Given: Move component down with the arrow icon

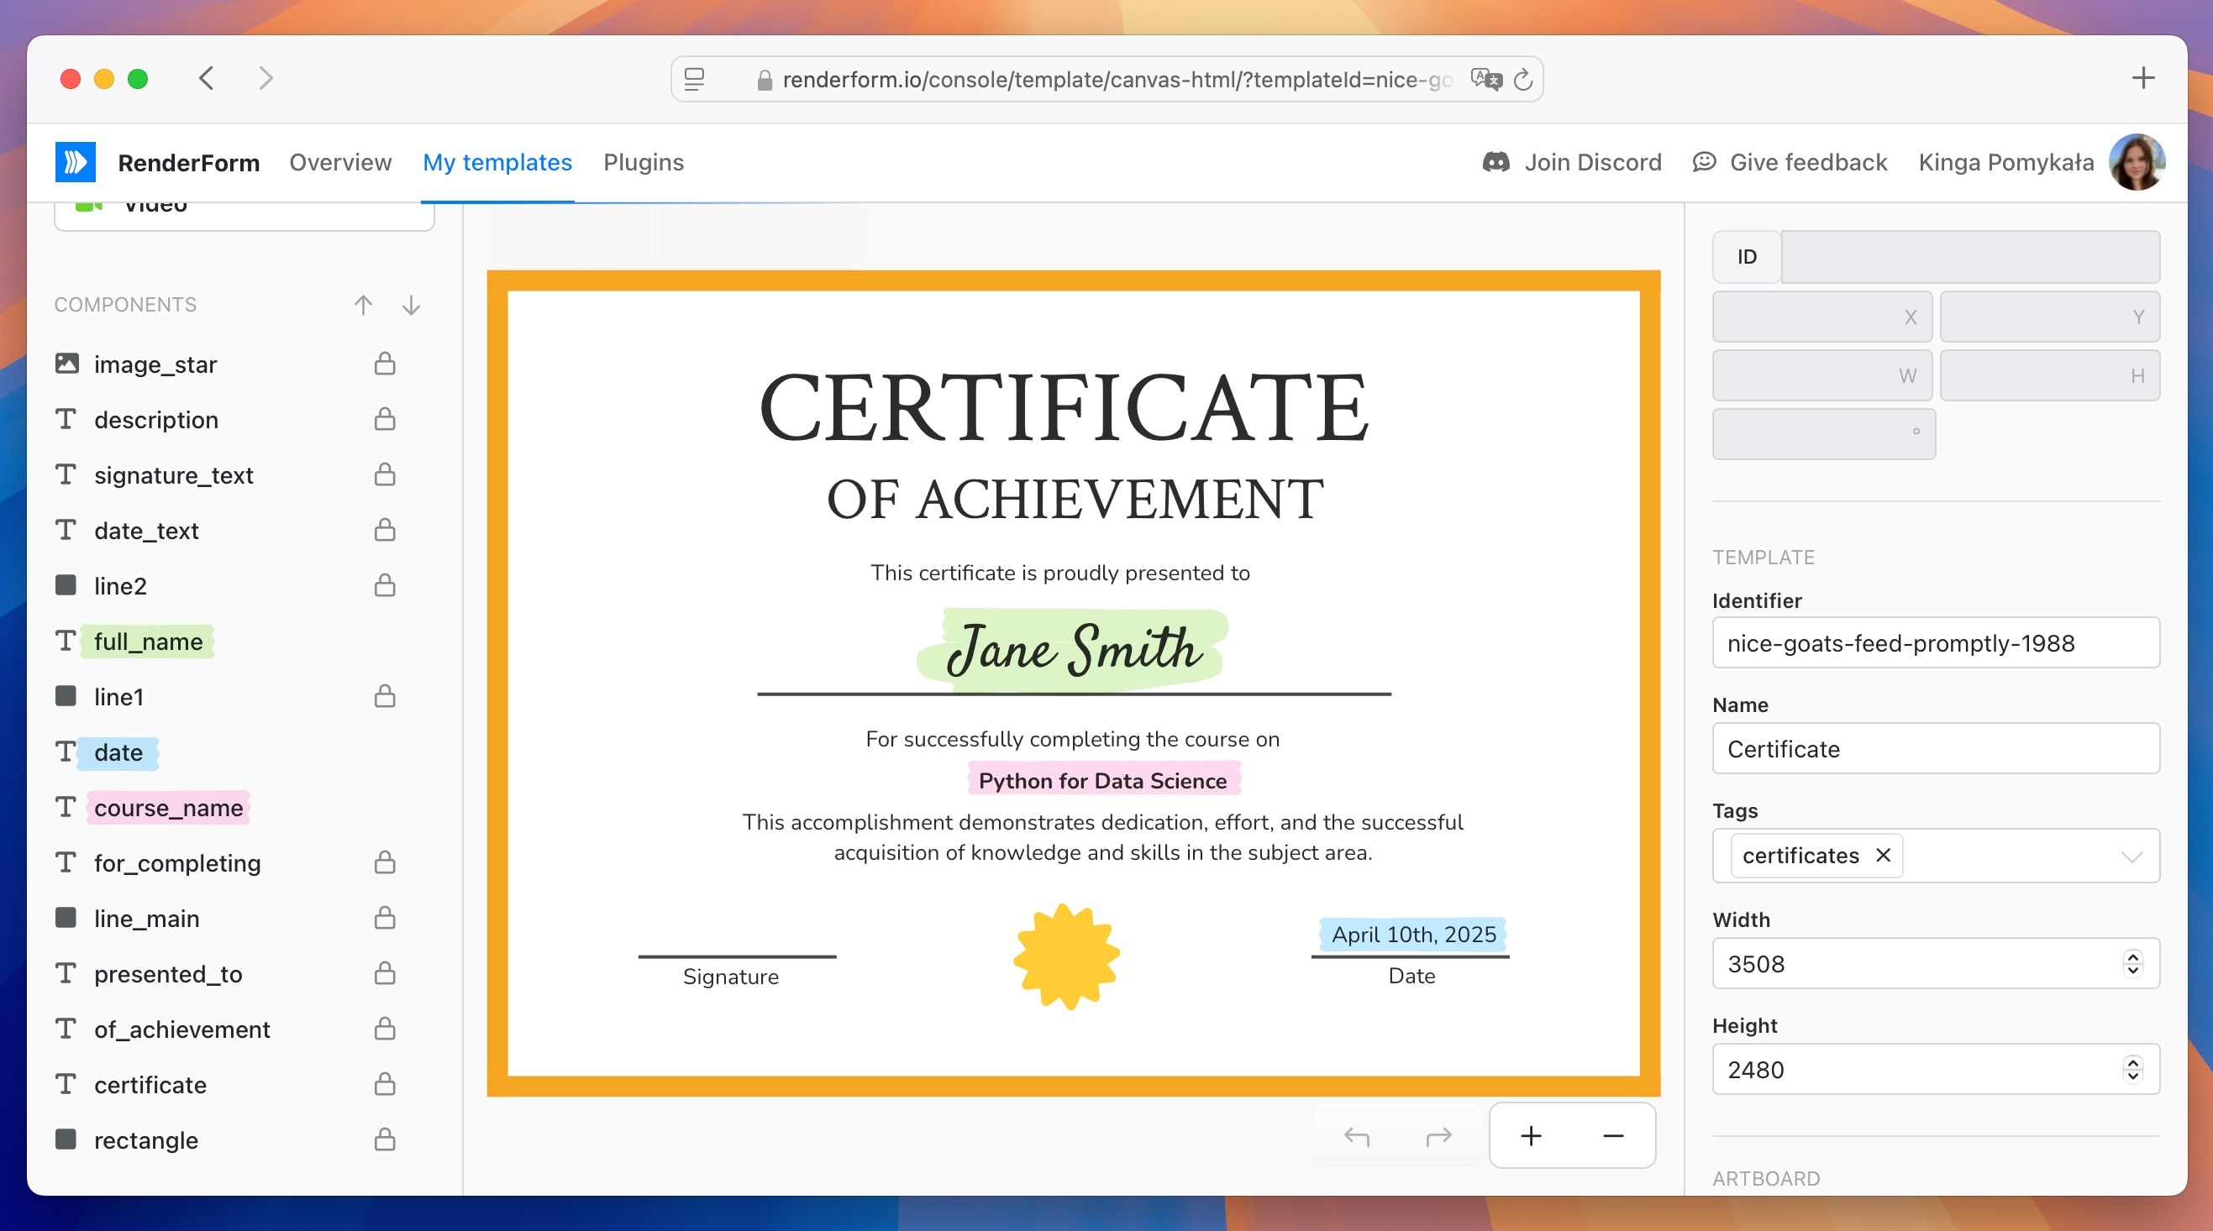Looking at the screenshot, I should 412,305.
